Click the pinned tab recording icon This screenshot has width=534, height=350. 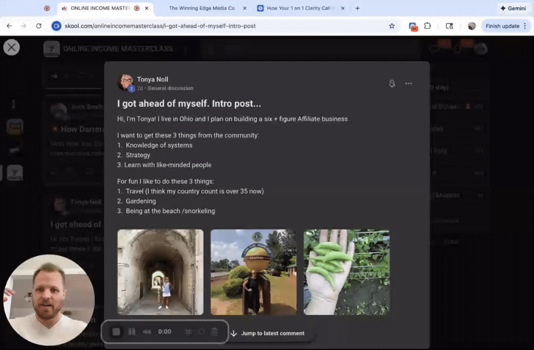(47, 8)
